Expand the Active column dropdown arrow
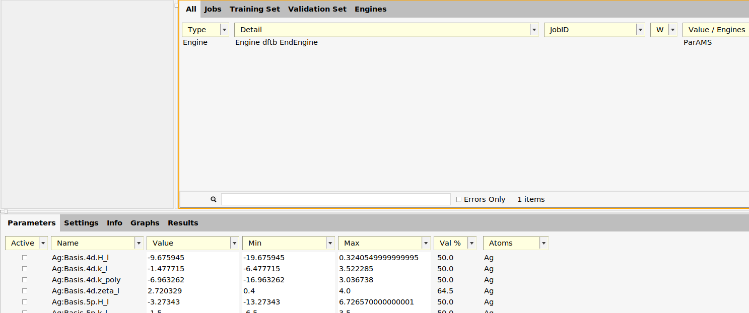Viewport: 749px width, 313px height. pyautogui.click(x=43, y=243)
